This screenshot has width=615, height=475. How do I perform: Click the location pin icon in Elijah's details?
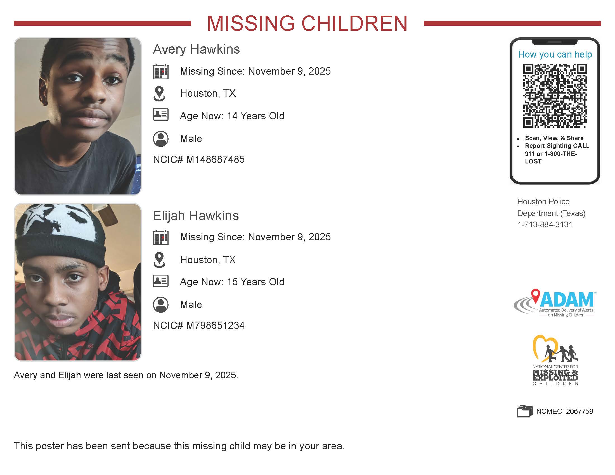click(x=159, y=260)
